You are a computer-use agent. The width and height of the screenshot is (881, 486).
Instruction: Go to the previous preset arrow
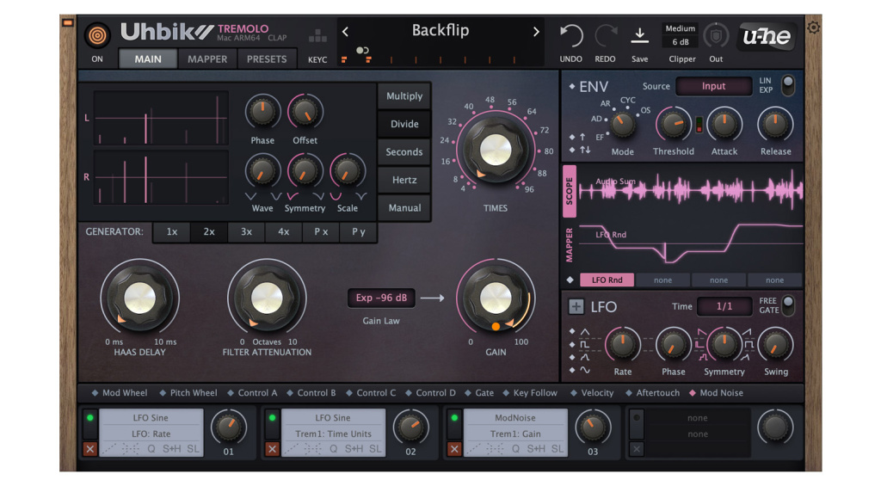click(x=346, y=32)
